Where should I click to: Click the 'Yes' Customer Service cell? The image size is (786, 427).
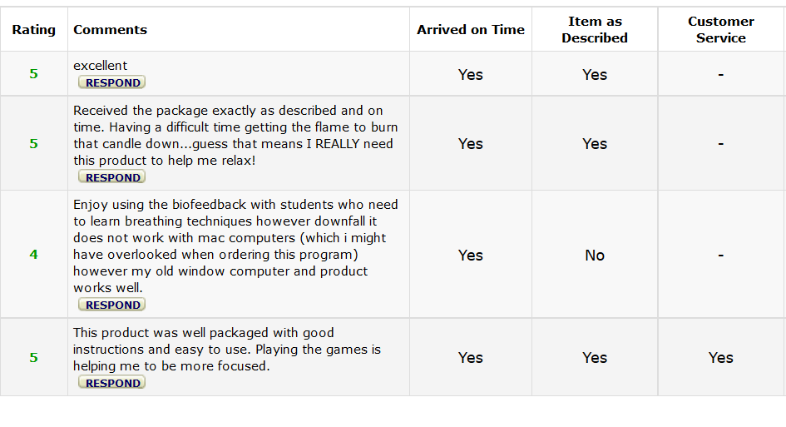(720, 358)
